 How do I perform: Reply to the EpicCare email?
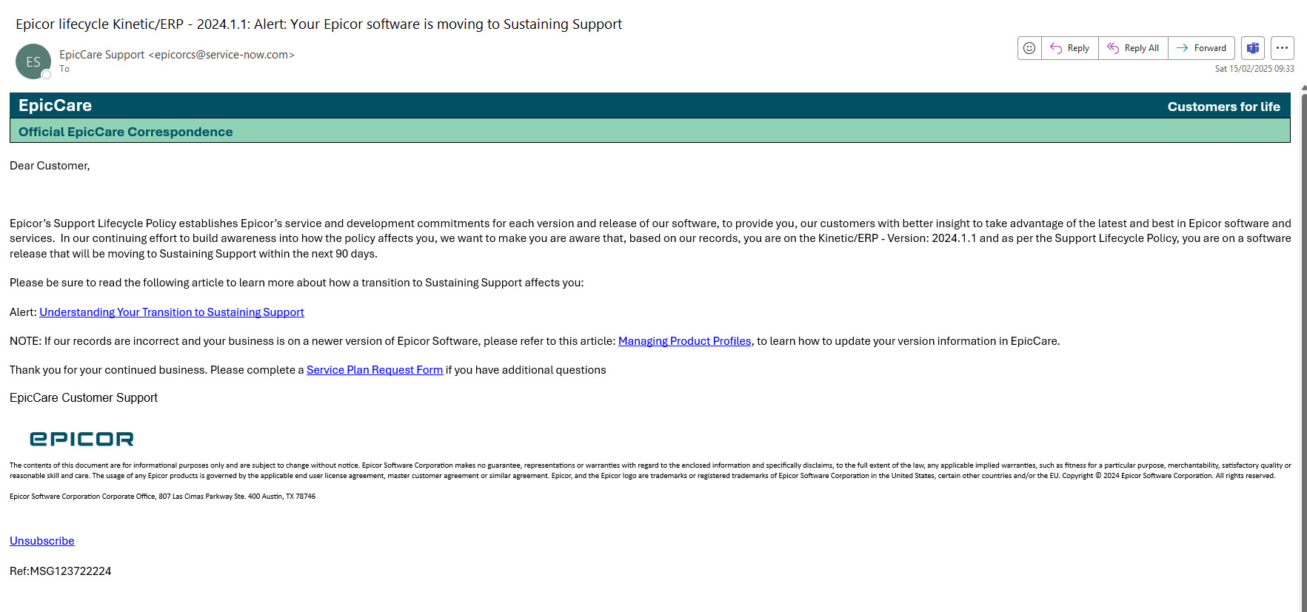click(x=1070, y=48)
